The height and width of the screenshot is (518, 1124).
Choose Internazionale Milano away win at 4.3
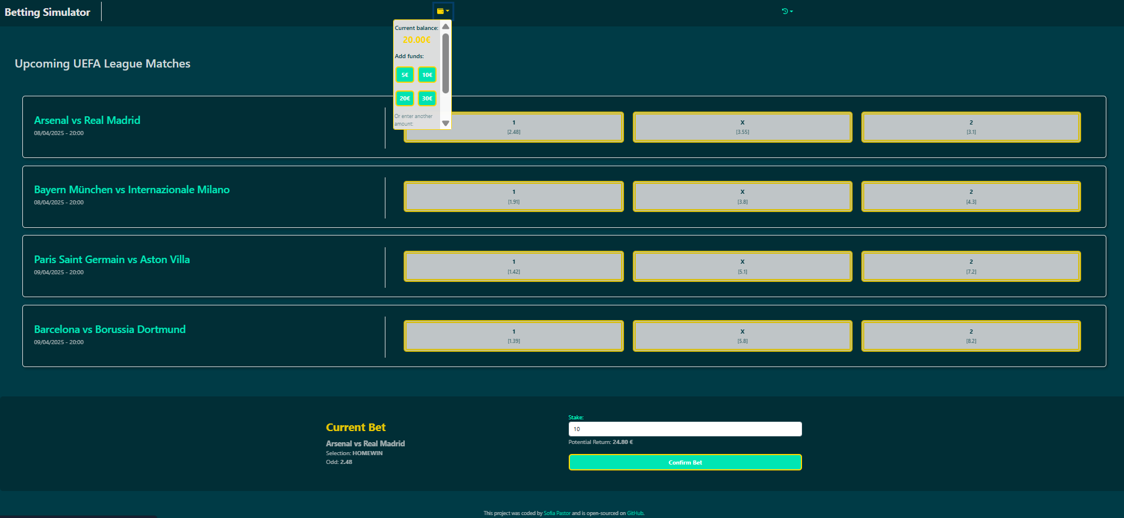point(971,197)
